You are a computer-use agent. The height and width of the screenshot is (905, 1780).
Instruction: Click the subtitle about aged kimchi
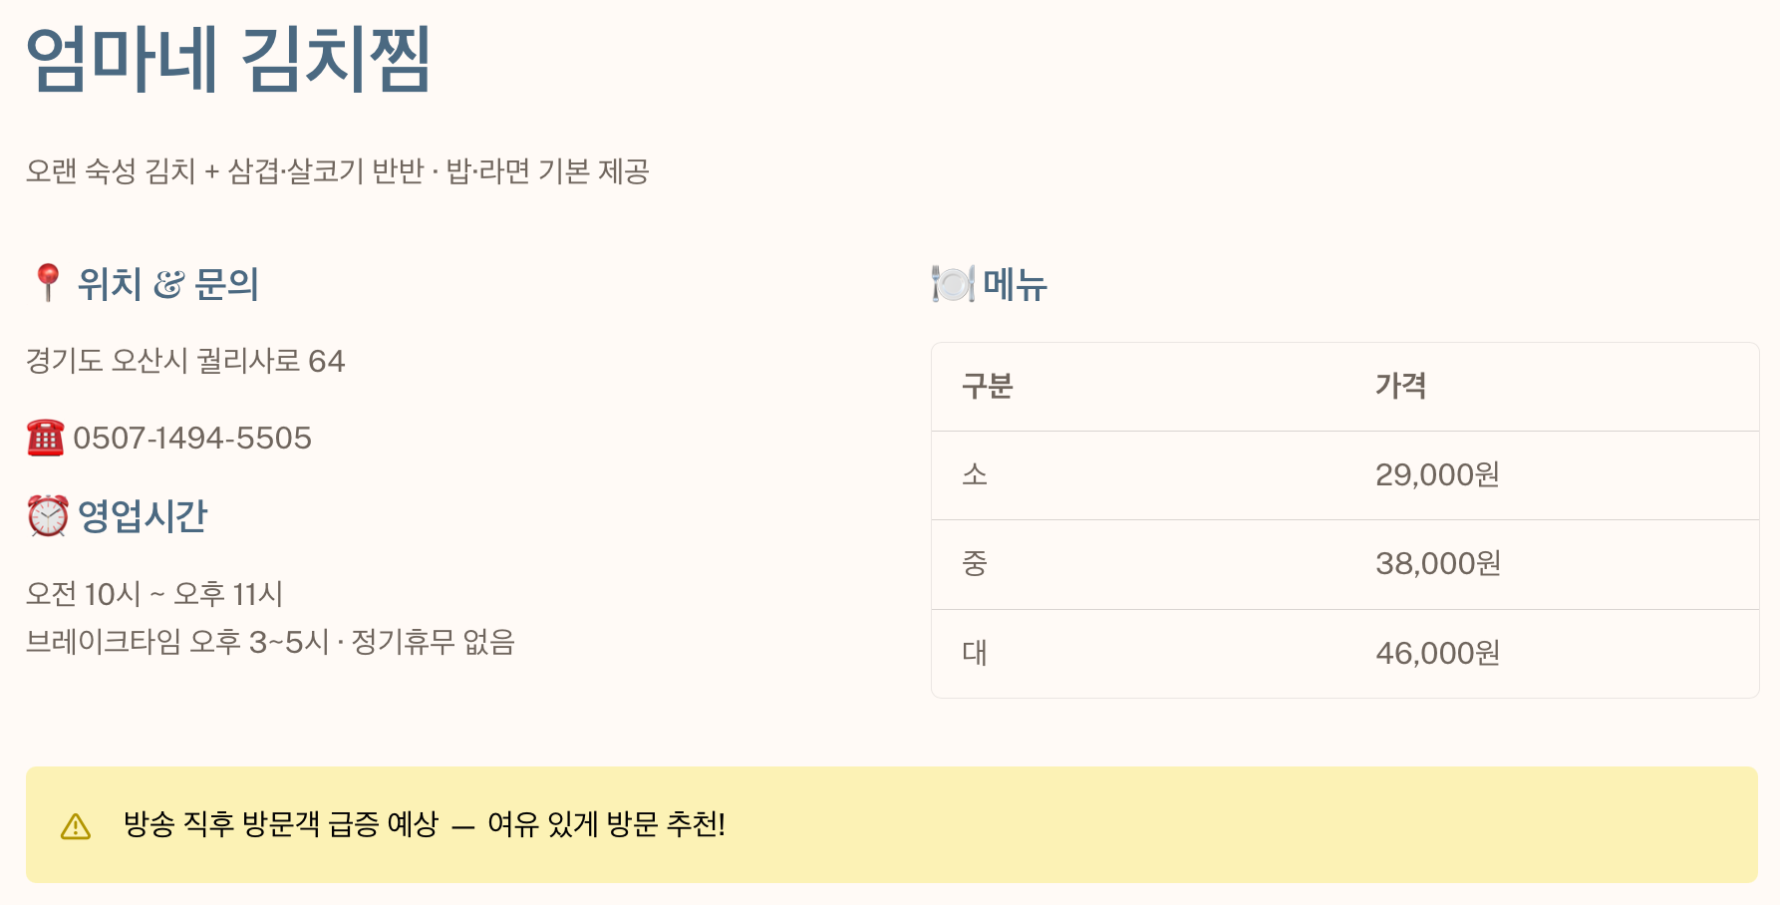338,171
